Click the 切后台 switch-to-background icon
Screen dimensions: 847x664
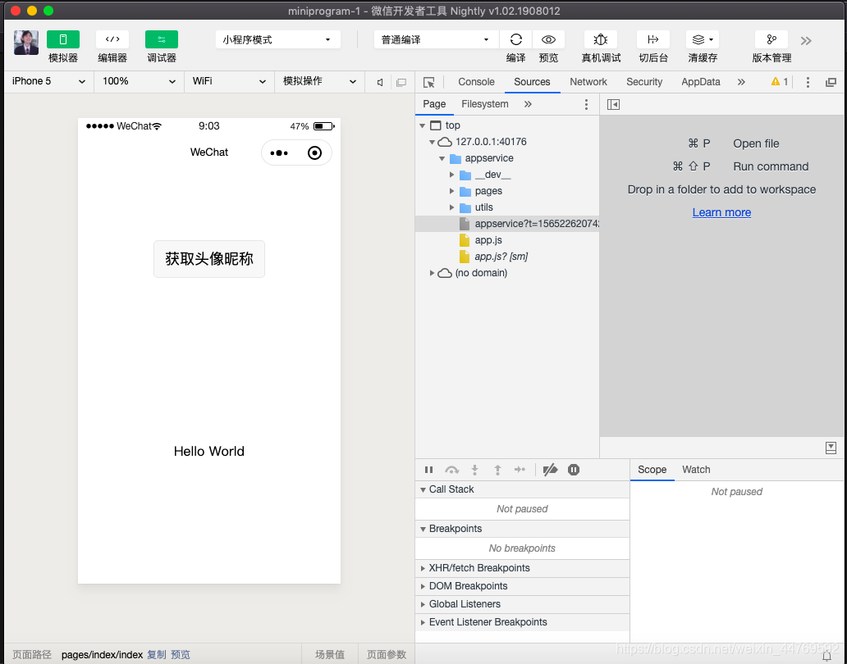(x=653, y=39)
